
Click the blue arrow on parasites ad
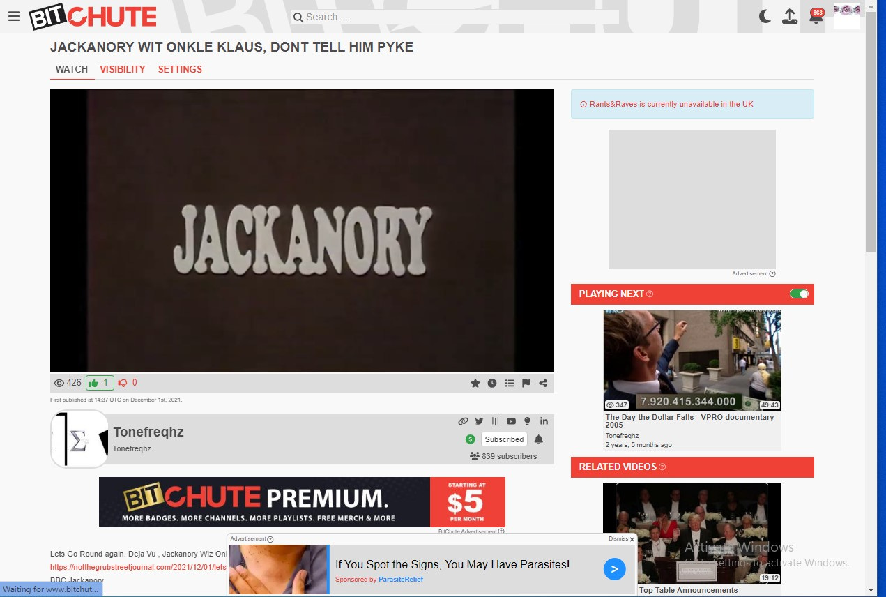click(614, 569)
